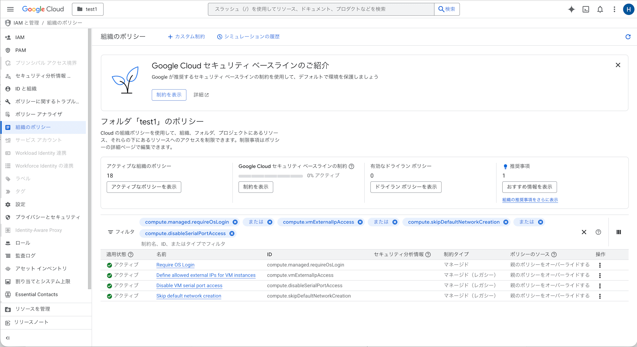
Task: Click the filter icon beside the filter chips
Action: tap(110, 232)
